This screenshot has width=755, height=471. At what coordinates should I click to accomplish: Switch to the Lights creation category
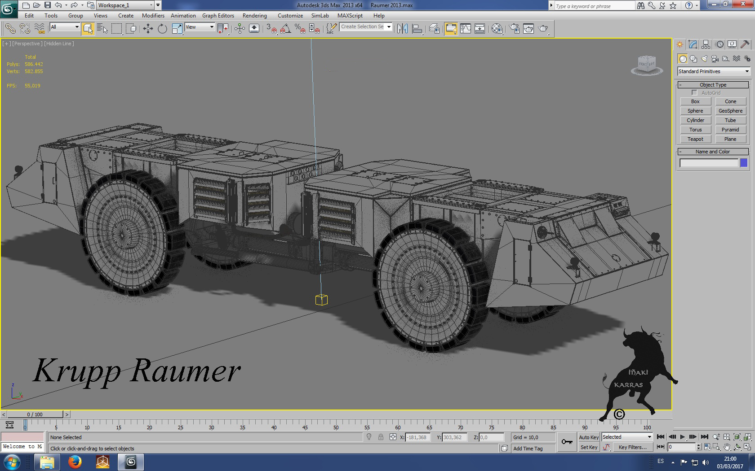704,59
